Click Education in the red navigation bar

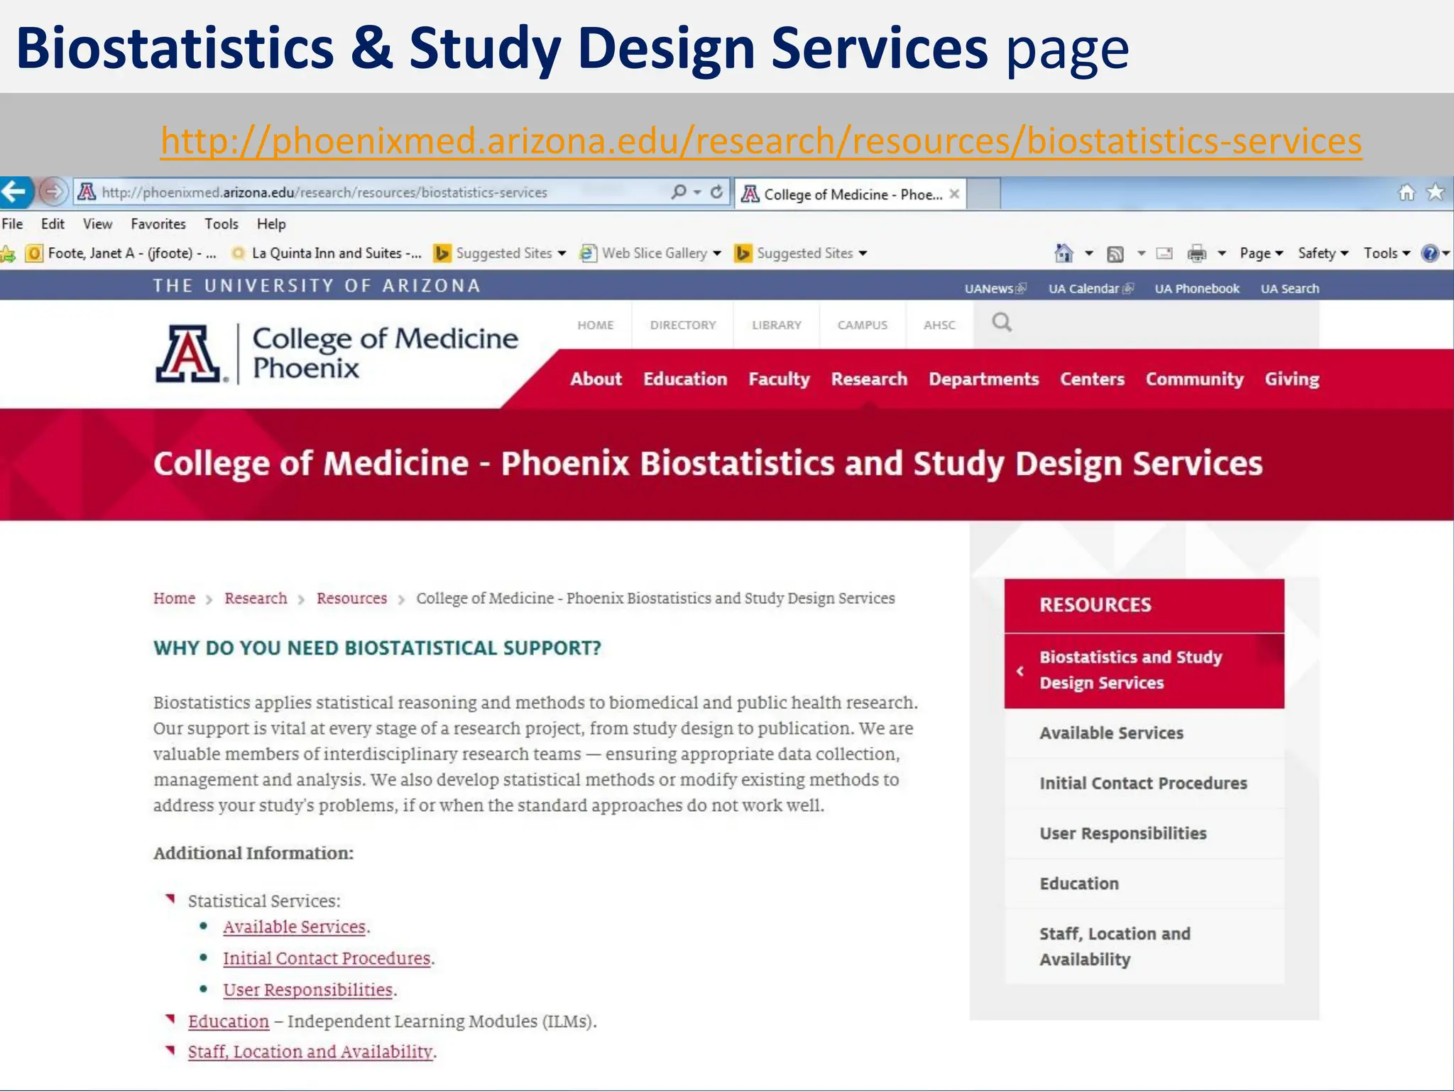tap(685, 379)
